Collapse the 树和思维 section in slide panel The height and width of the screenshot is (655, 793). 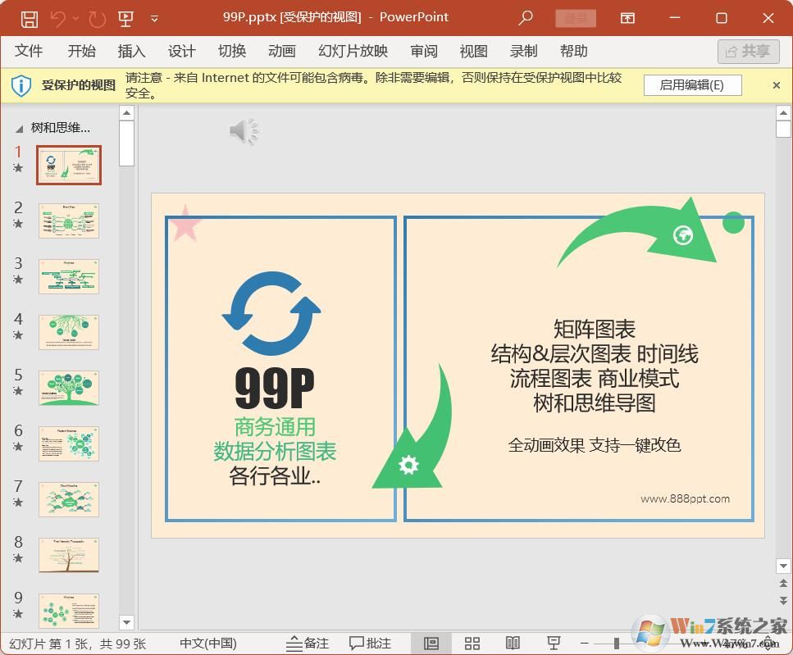(x=20, y=129)
